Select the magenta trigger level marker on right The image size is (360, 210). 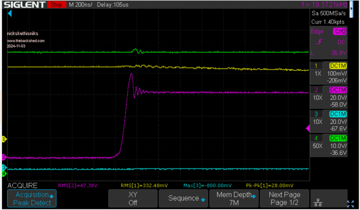point(308,129)
